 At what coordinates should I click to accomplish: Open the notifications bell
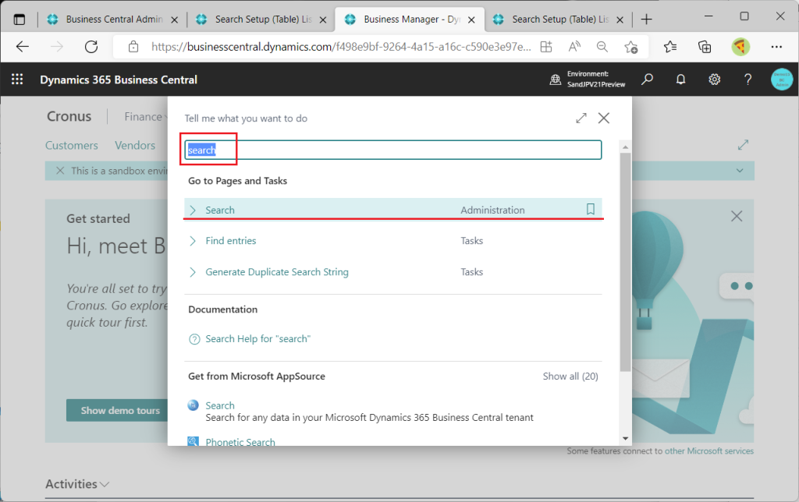click(x=680, y=80)
